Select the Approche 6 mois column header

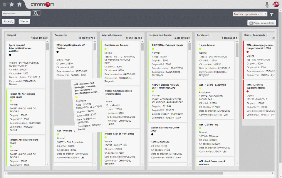coord(112,35)
